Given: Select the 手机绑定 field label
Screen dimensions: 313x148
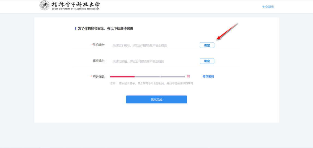Looking at the screenshot, I should 98,45.
